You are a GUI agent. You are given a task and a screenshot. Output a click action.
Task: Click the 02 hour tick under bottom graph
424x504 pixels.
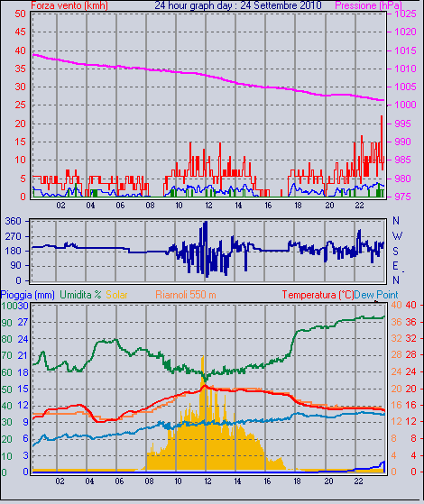coord(60,481)
